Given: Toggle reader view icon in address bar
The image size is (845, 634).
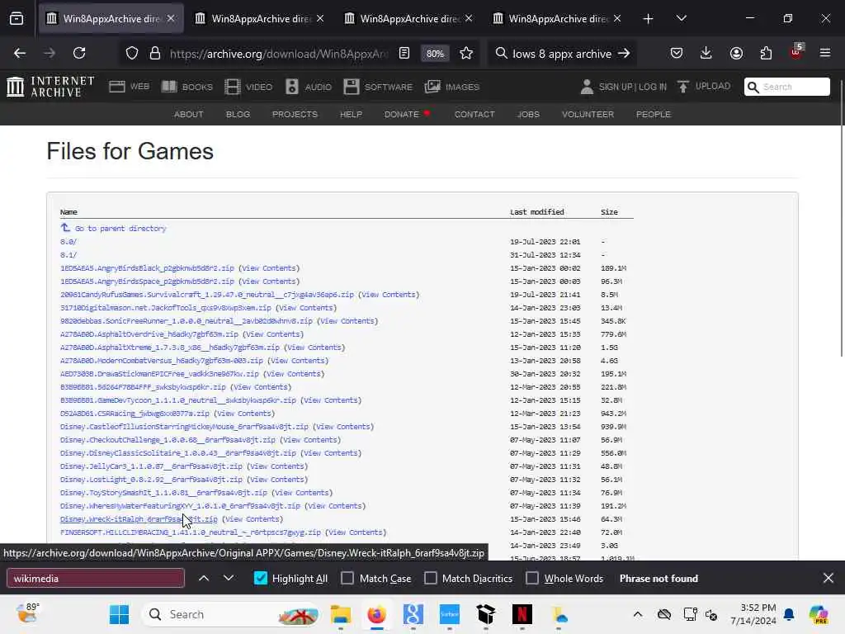Looking at the screenshot, I should pos(404,54).
